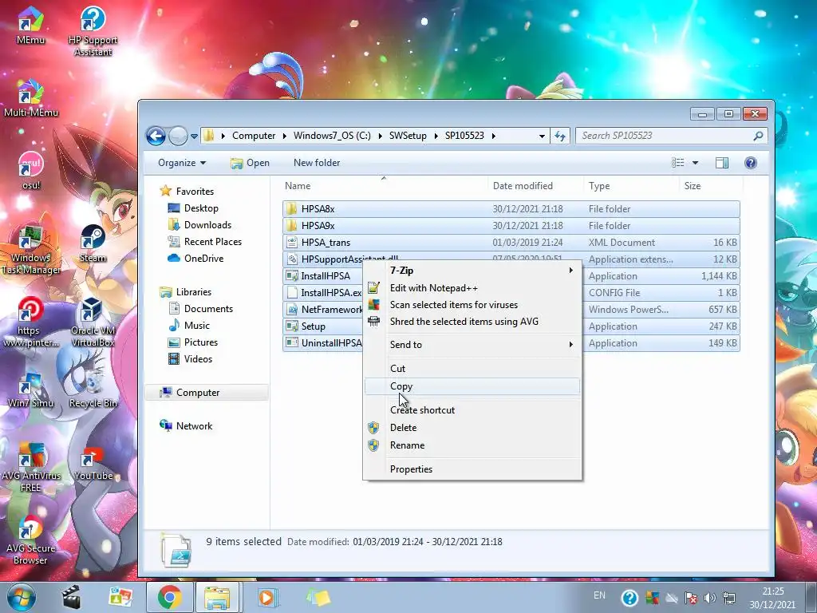The image size is (817, 613).
Task: Choose Copy in context menu
Action: point(472,386)
